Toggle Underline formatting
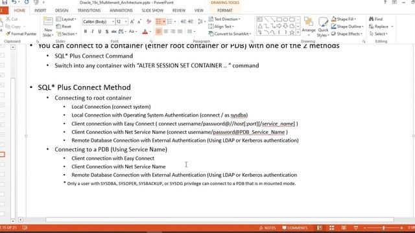 point(99,32)
